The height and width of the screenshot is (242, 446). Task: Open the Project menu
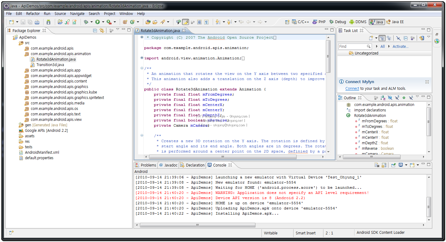[109, 13]
